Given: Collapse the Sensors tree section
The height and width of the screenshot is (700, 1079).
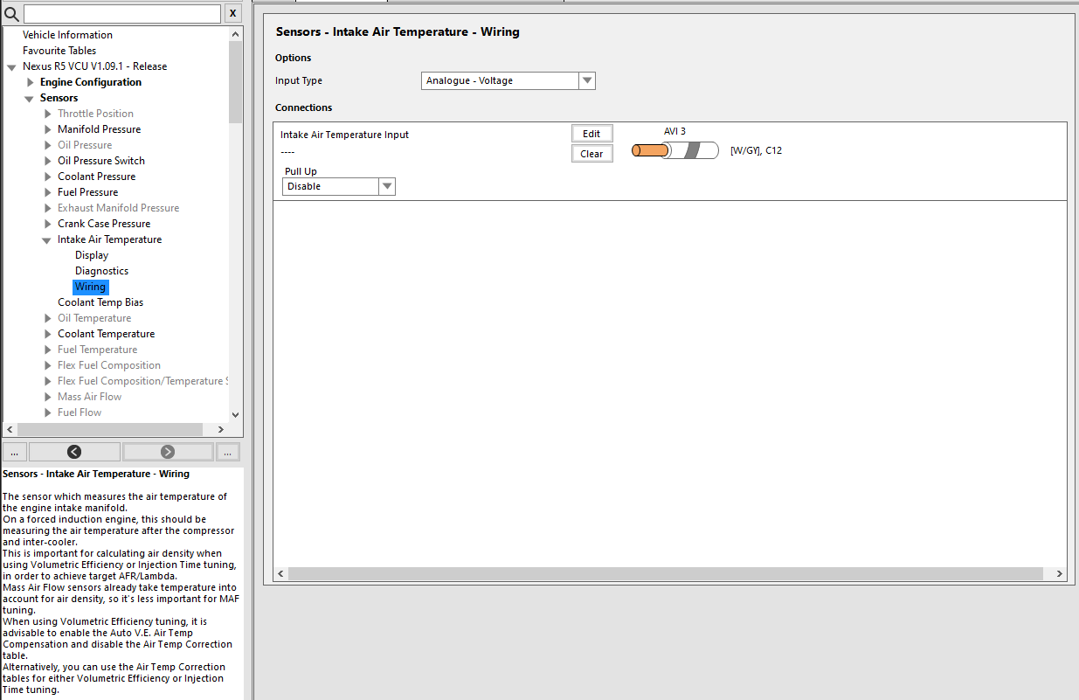Looking at the screenshot, I should (x=30, y=99).
